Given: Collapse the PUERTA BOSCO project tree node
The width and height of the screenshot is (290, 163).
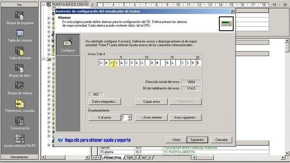Looking at the screenshot, I should click(43, 5).
